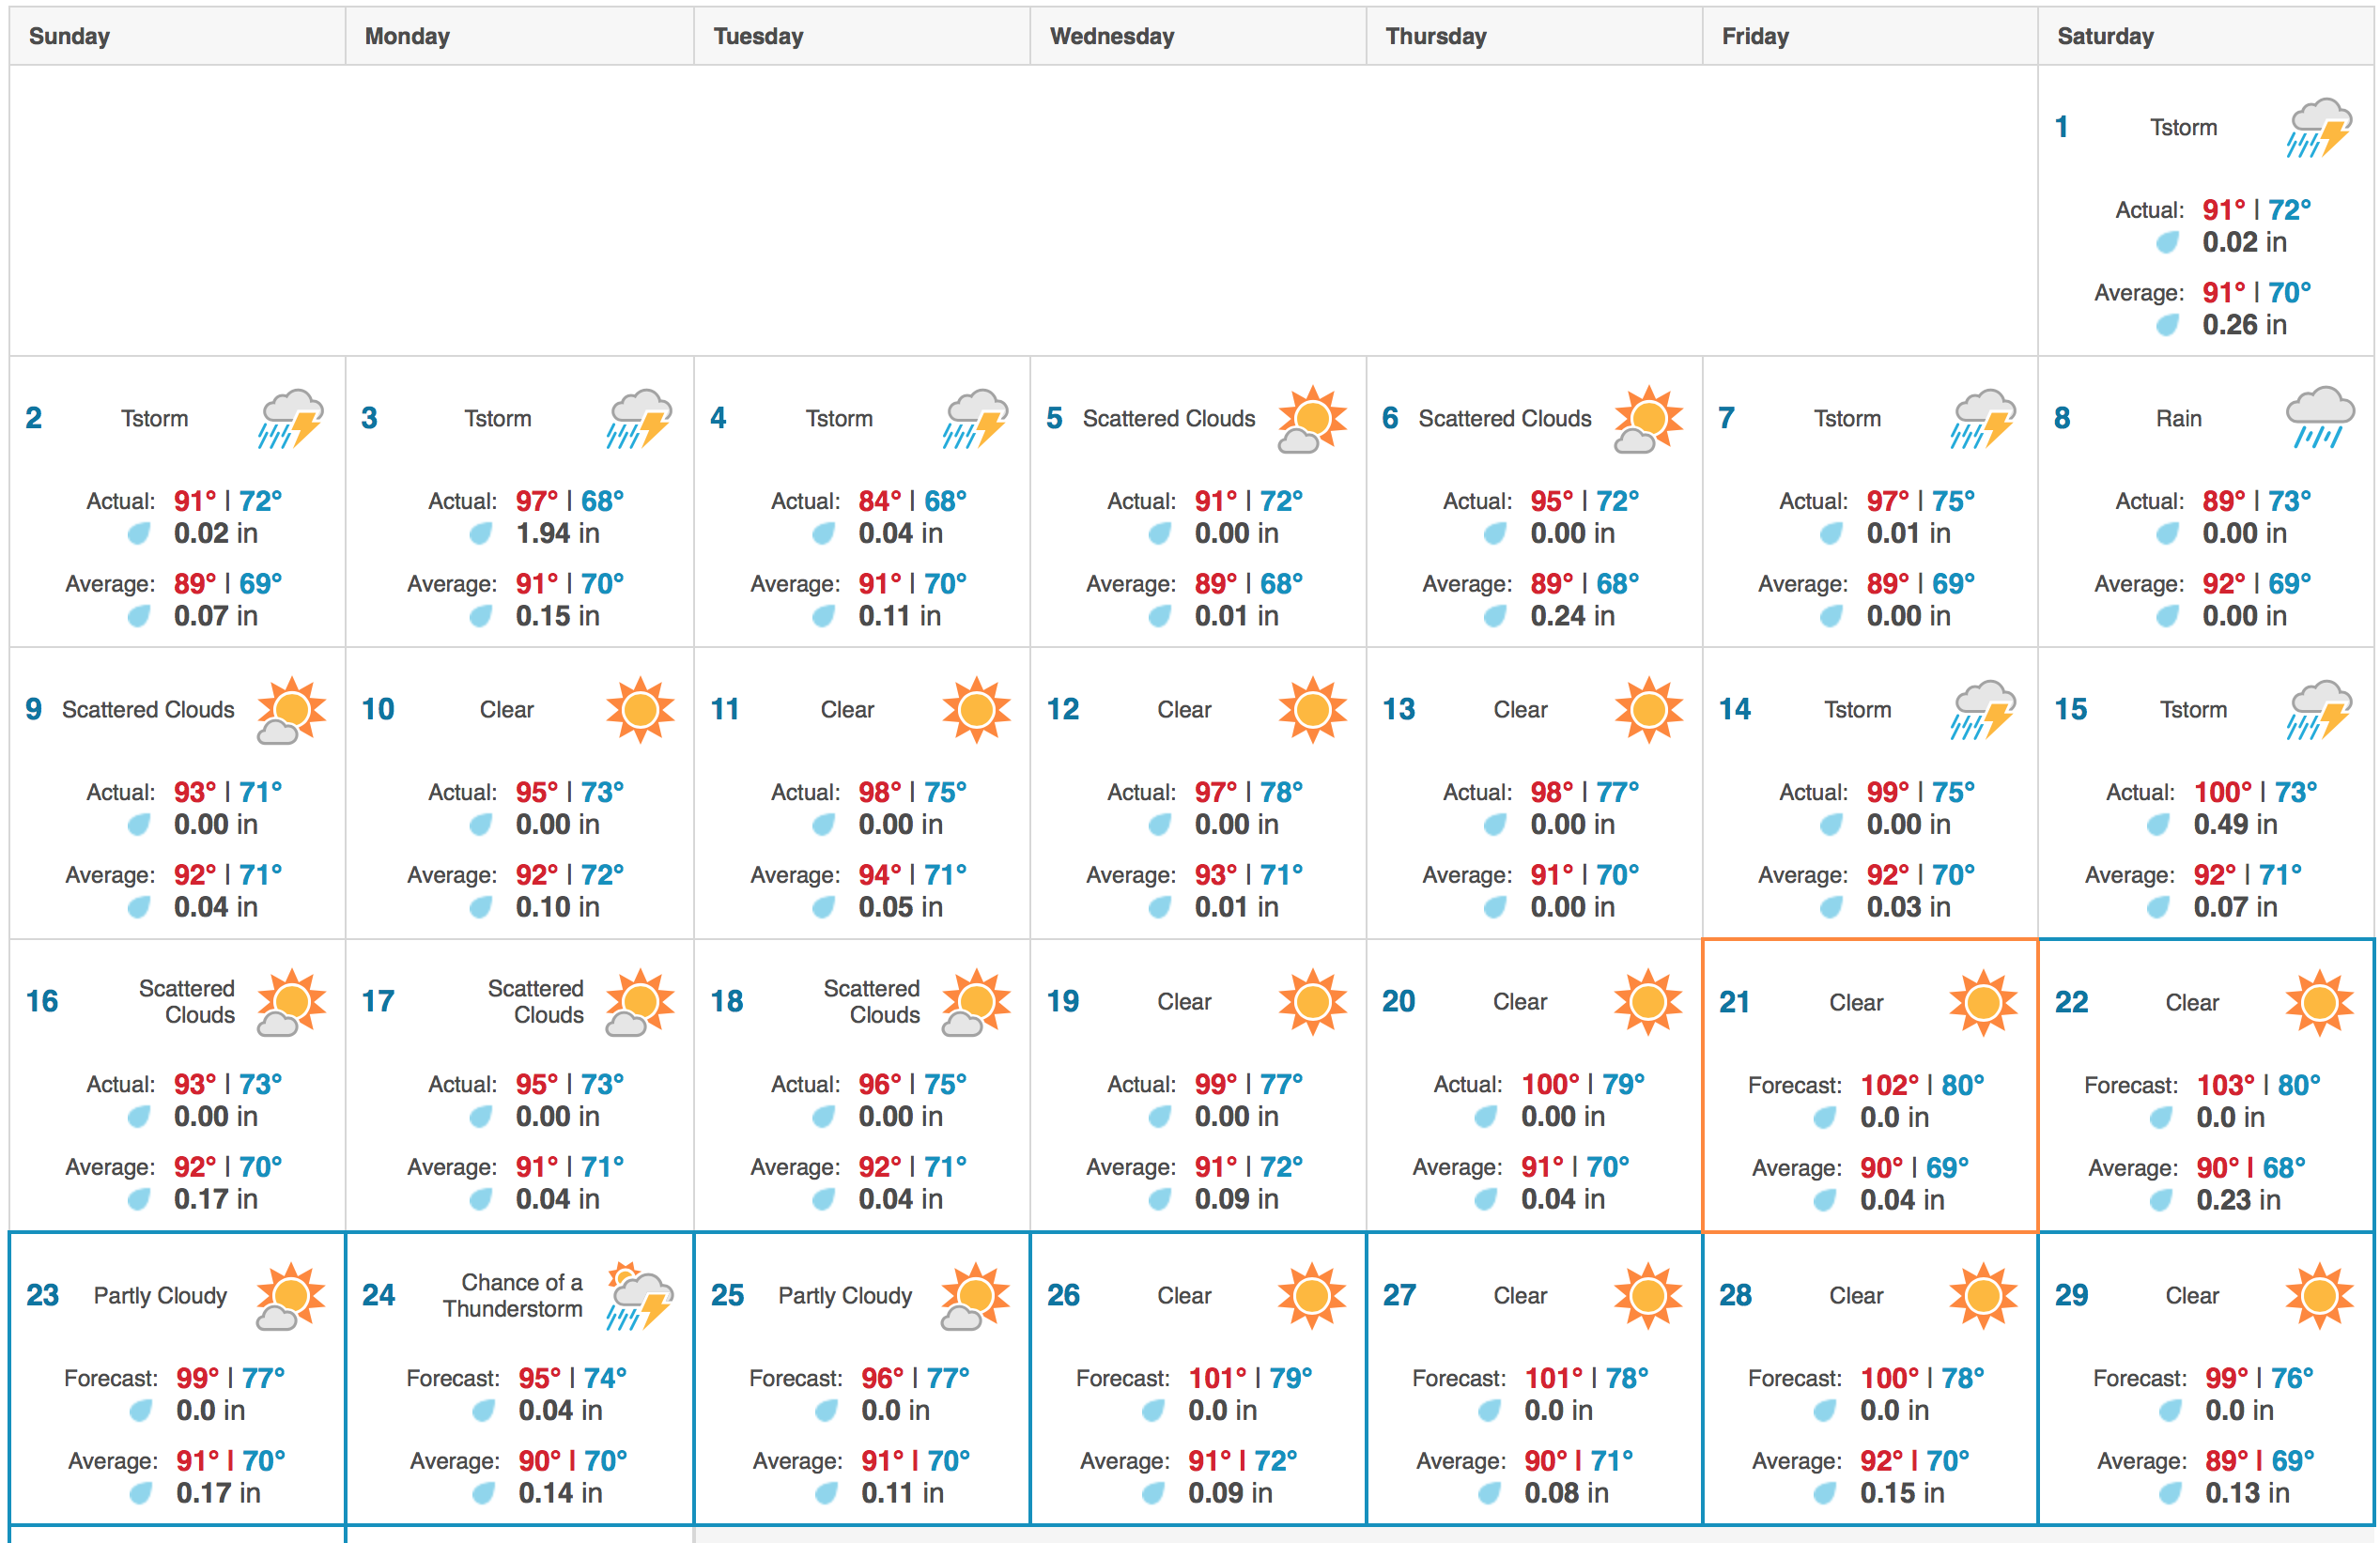The height and width of the screenshot is (1543, 2380).
Task: Click the 103° forecast high on day 22
Action: [2225, 1085]
